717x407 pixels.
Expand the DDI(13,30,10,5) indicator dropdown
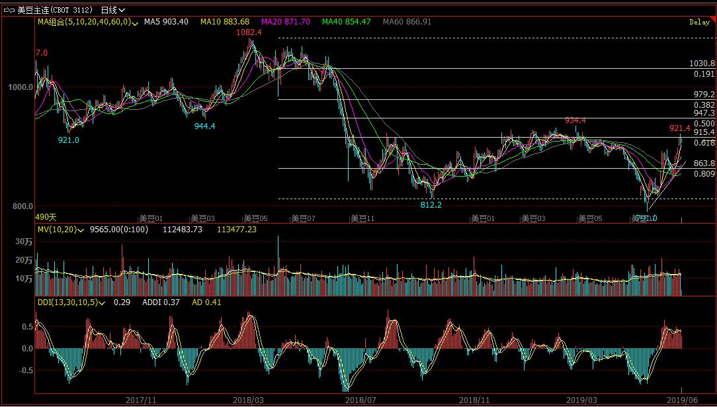103,302
